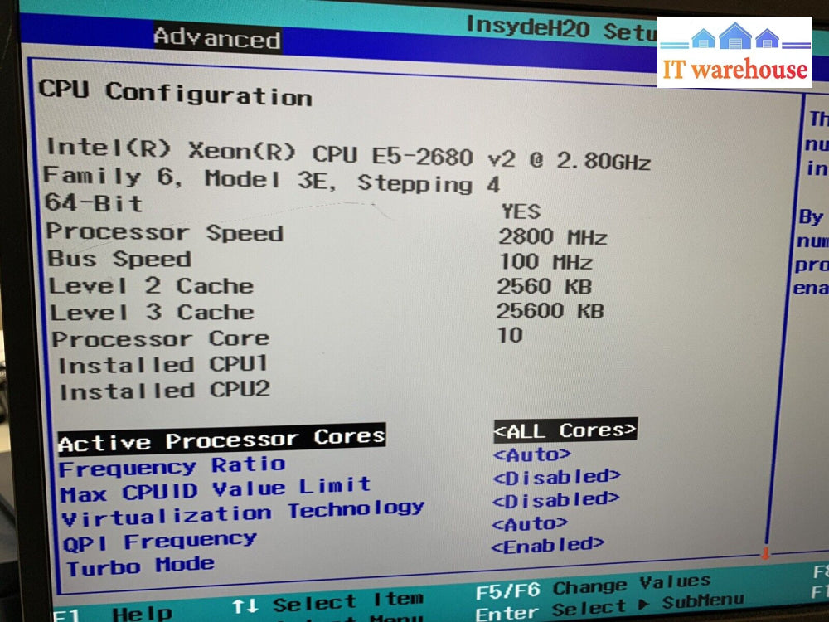Image resolution: width=829 pixels, height=622 pixels.
Task: Click the CPU Configuration heading
Action: click(175, 93)
